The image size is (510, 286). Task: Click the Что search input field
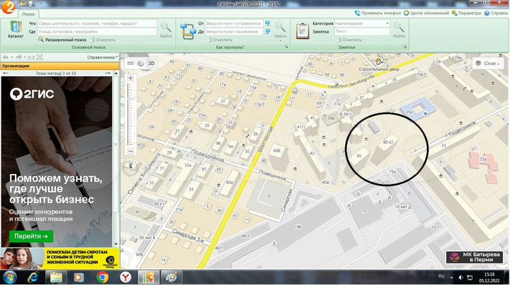pos(96,23)
